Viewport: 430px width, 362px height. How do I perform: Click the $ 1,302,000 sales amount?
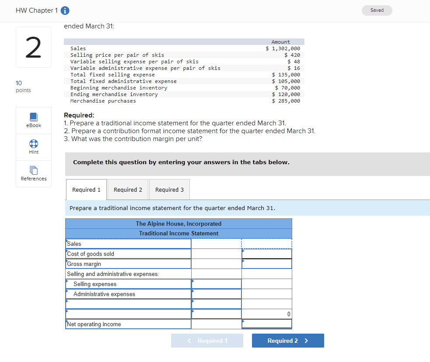(x=283, y=48)
